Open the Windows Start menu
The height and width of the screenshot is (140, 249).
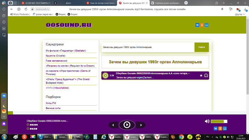click(4, 137)
